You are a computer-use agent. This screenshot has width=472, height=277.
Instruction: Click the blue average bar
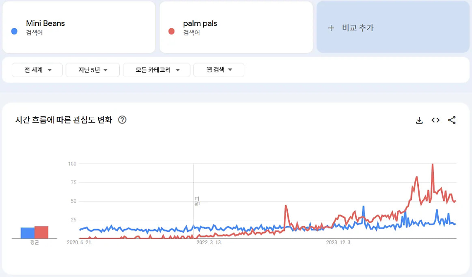[x=27, y=233]
